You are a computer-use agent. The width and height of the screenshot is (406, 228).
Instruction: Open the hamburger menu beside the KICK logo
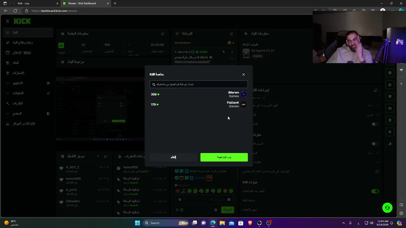pyautogui.click(x=8, y=21)
